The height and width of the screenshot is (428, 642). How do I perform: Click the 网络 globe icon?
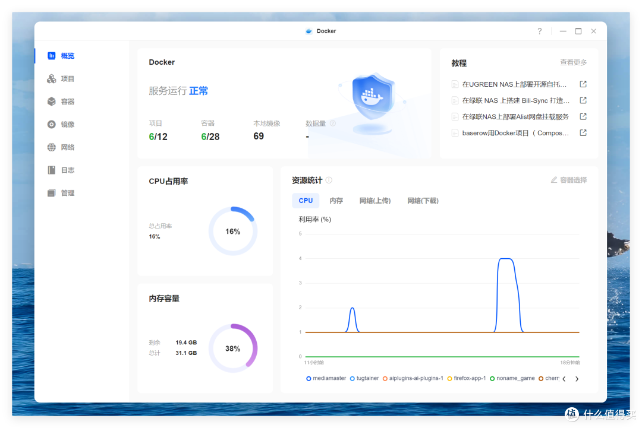[x=51, y=147]
